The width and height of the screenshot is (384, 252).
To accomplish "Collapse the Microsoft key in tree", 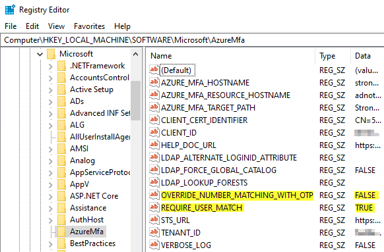I will (x=40, y=54).
